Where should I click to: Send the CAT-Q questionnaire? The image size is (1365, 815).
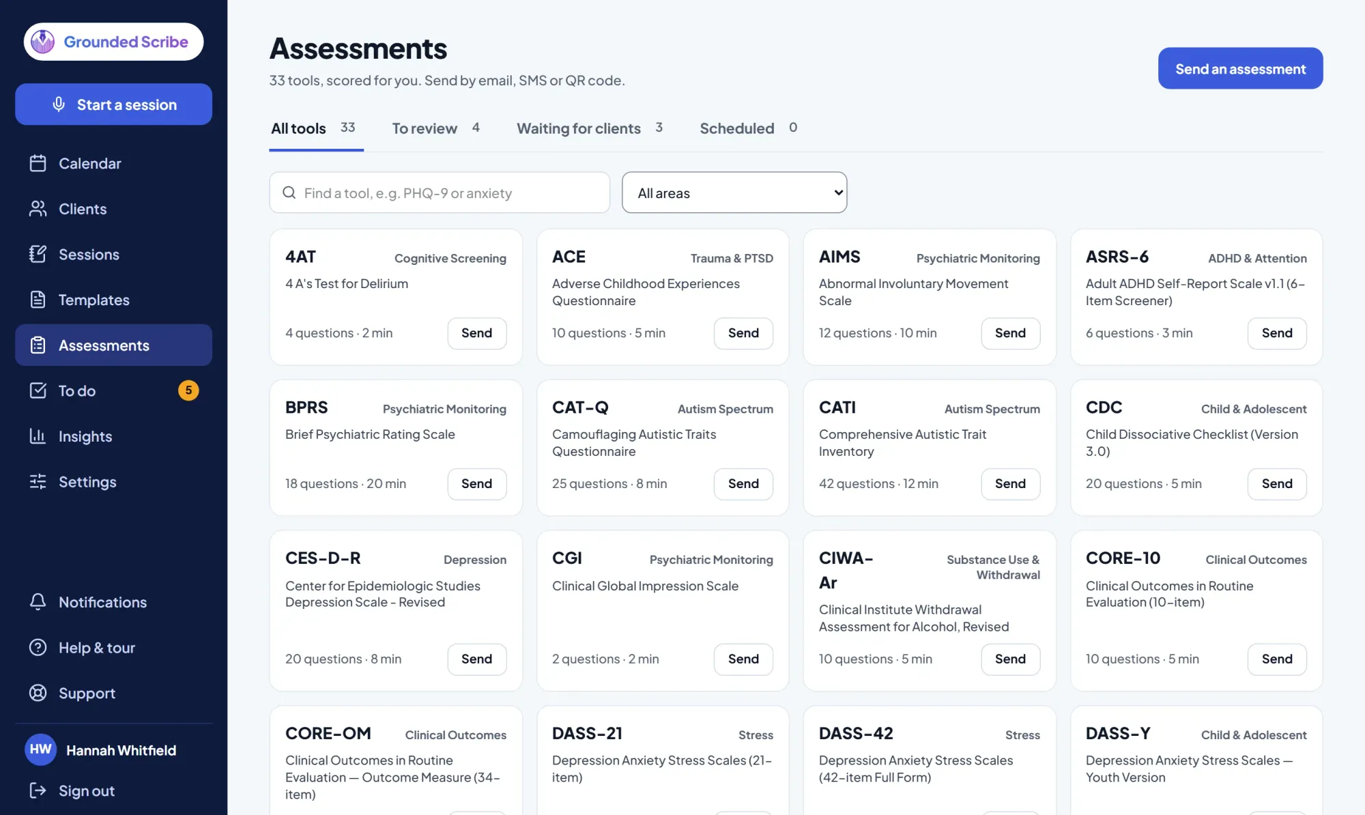pos(743,484)
